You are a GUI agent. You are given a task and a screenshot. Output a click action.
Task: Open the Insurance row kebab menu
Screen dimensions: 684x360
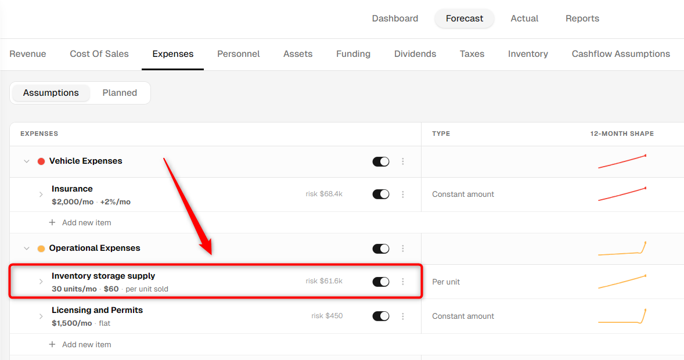click(x=402, y=194)
